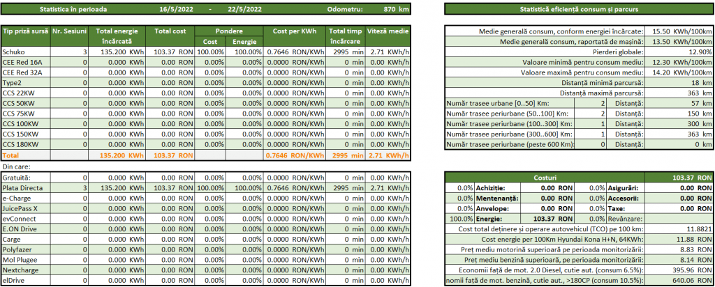Click the Schuko row label

click(x=13, y=52)
